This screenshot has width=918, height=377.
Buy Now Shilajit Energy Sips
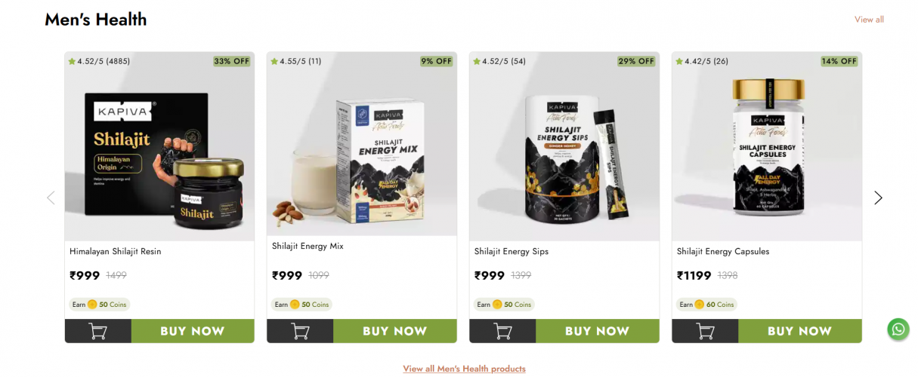click(x=598, y=331)
